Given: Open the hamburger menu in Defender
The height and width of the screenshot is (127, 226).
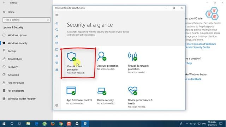Looking at the screenshot, I should (57, 15).
